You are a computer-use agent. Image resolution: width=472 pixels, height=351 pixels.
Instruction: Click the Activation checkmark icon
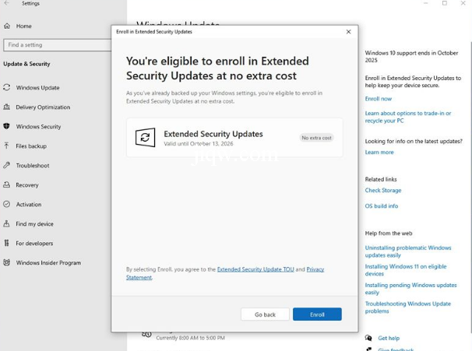pyautogui.click(x=7, y=204)
